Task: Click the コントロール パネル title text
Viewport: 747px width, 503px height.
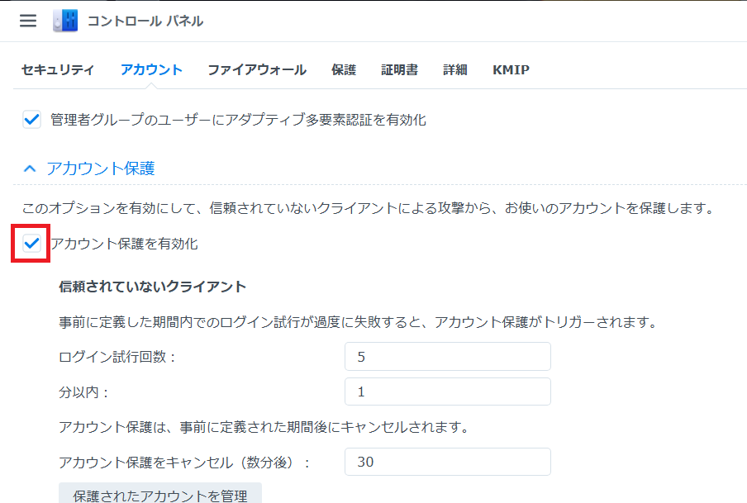Action: (145, 21)
